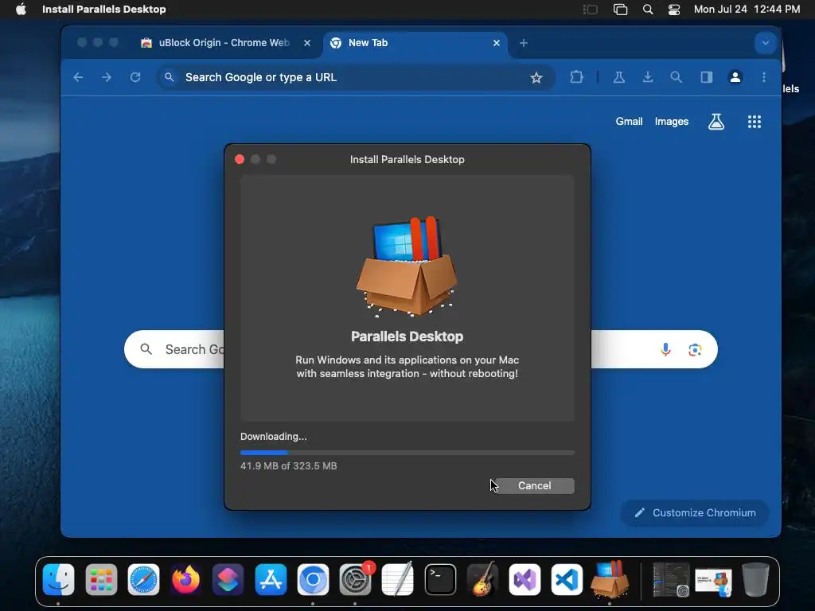Viewport: 815px width, 611px height.
Task: Click Customize Chromium button
Action: (x=694, y=513)
